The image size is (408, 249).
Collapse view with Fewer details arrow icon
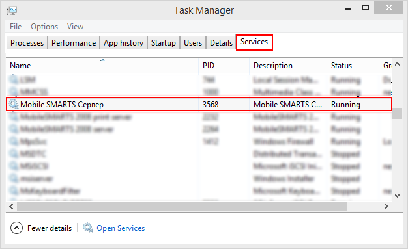tap(16, 228)
